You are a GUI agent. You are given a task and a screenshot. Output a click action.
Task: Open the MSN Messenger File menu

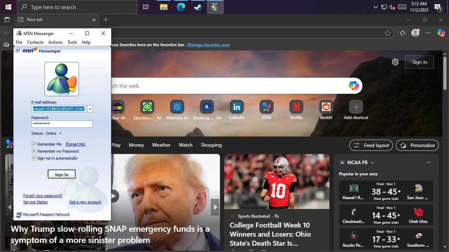(x=19, y=42)
